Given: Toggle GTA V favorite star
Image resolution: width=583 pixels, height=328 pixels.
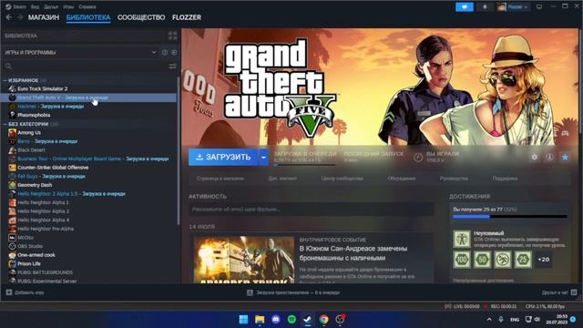Looking at the screenshot, I should point(565,157).
